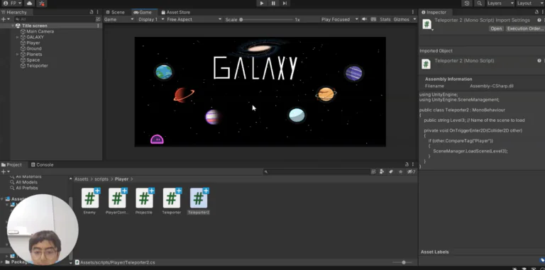Open help for Imported Object Teleporter 2
Screen dimensions: 545x270
539,61
